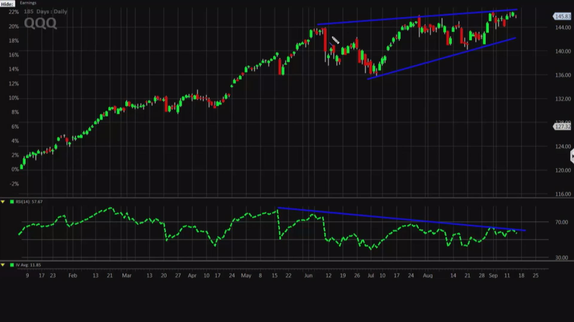Click the 70.00 RSI level label
The width and height of the screenshot is (574, 322).
coord(561,222)
